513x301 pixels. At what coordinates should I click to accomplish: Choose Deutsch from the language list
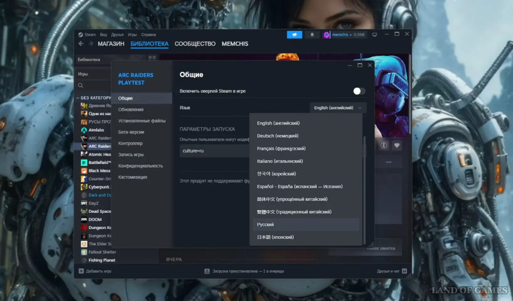coord(278,136)
